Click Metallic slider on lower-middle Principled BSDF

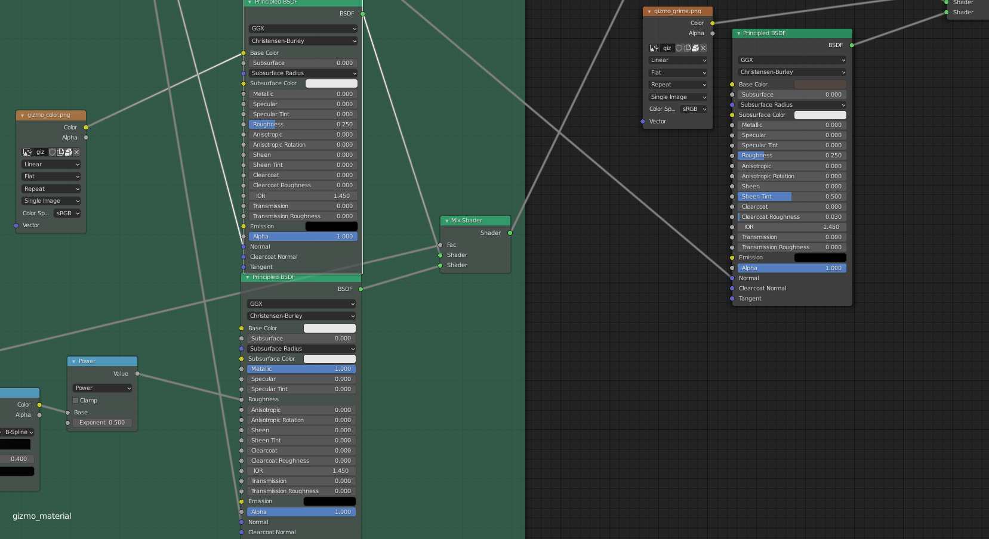(x=301, y=369)
